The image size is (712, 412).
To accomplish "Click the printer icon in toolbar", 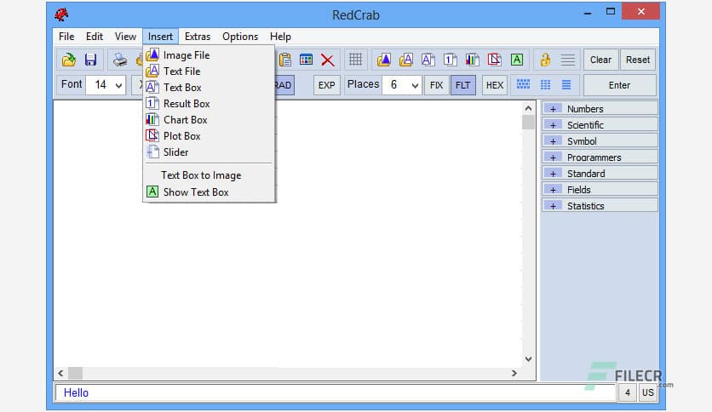I will 120,60.
